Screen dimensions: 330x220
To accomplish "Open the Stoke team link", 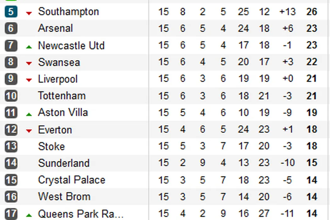I will (51, 146).
